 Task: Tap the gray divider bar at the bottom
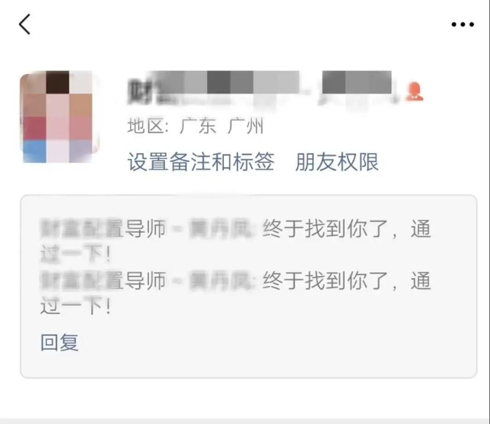pyautogui.click(x=245, y=421)
